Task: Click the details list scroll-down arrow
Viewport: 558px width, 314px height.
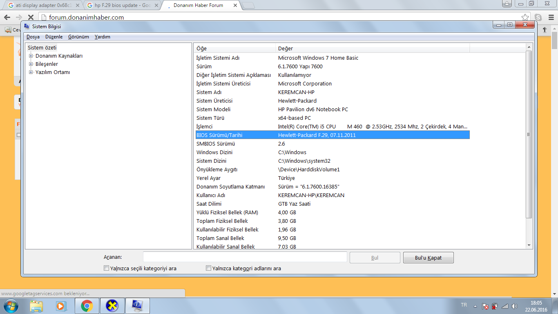Action: (x=529, y=245)
